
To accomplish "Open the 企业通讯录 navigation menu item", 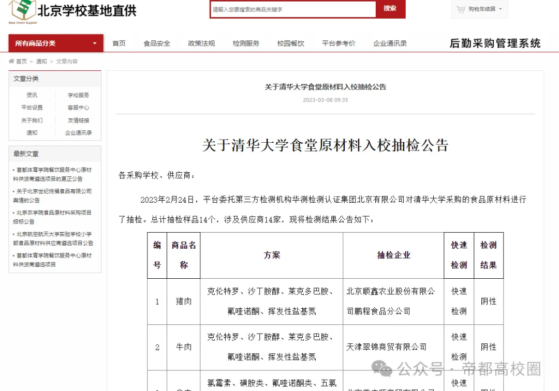I will click(x=390, y=43).
